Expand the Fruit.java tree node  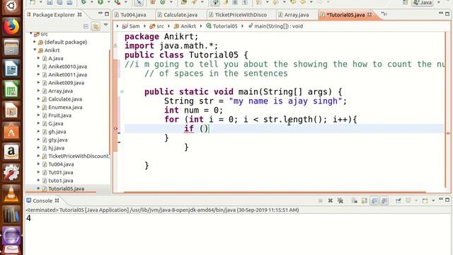(39, 115)
